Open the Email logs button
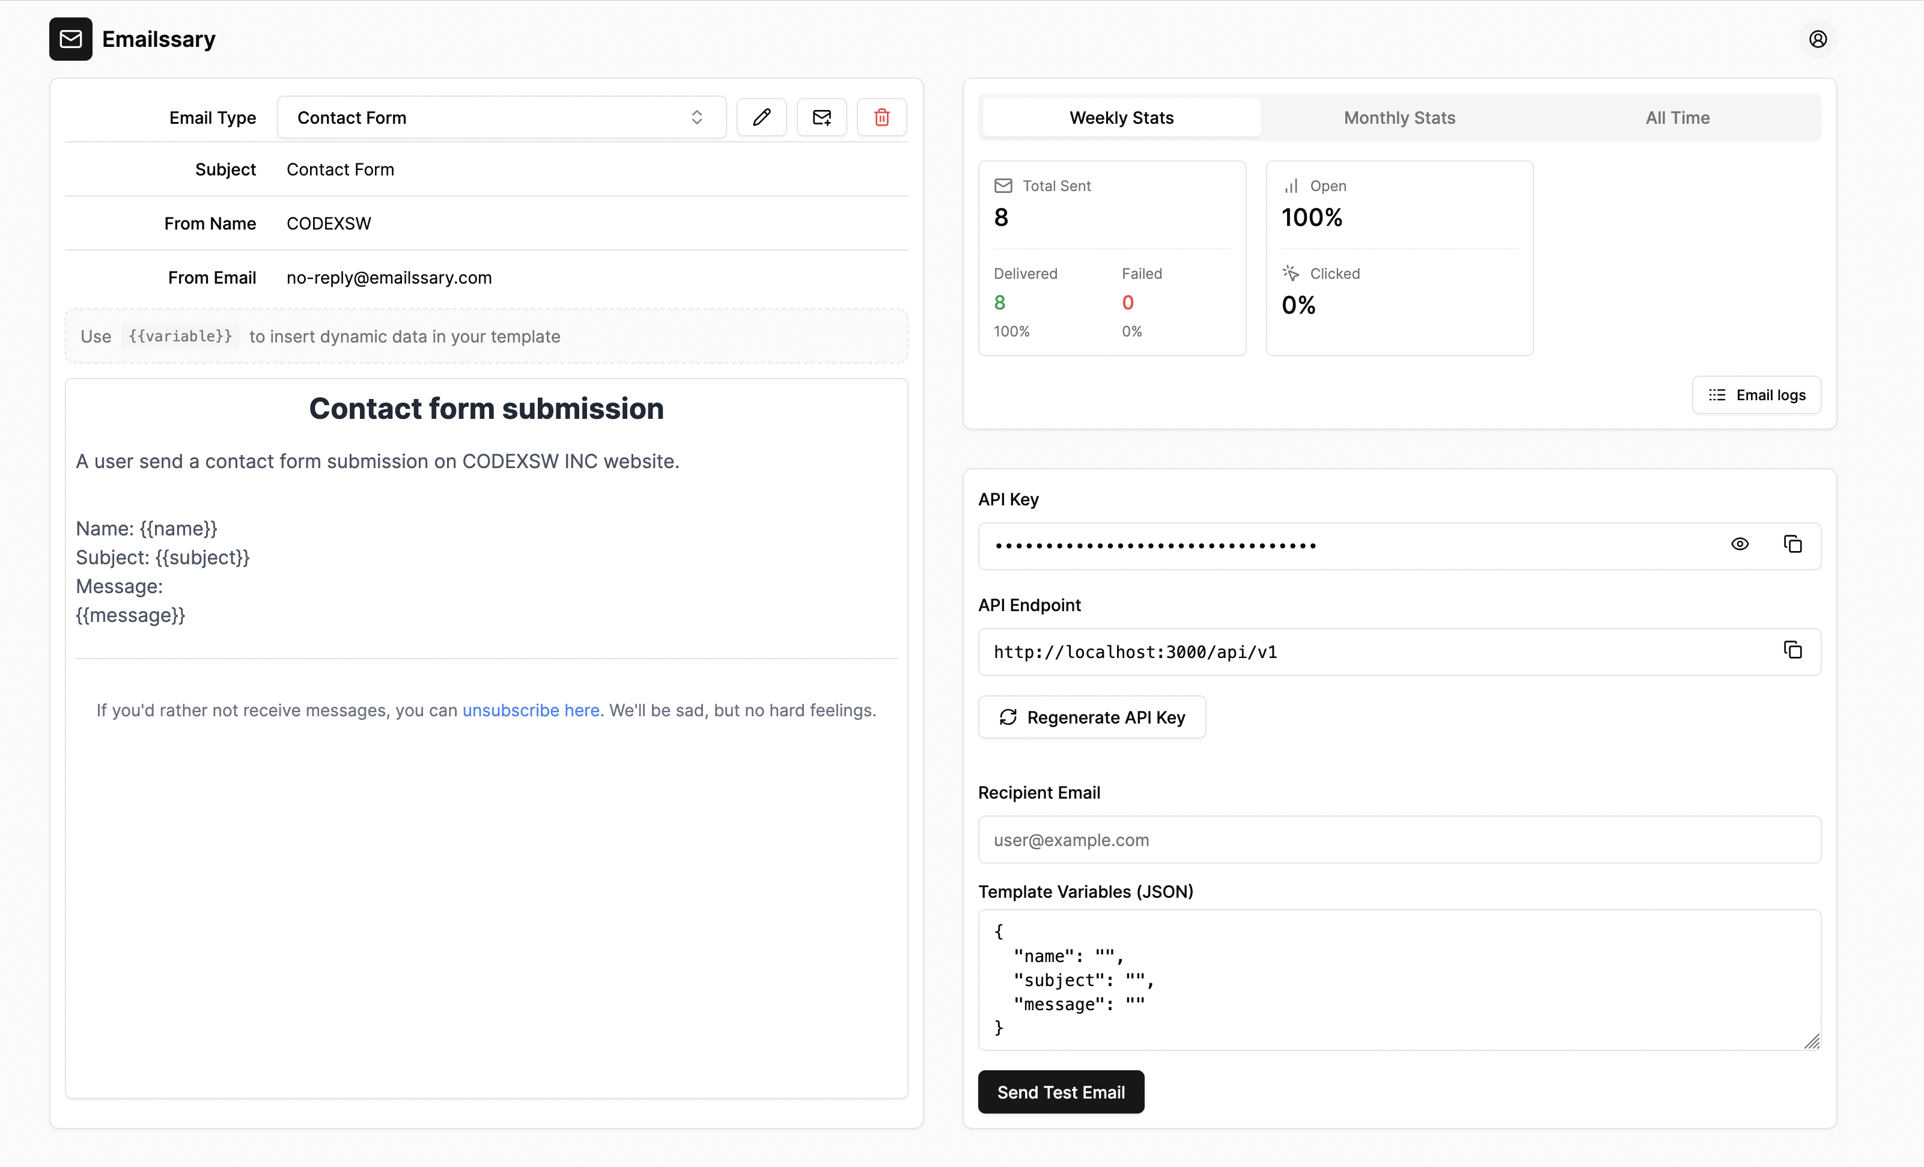The image size is (1924, 1167). pos(1756,394)
